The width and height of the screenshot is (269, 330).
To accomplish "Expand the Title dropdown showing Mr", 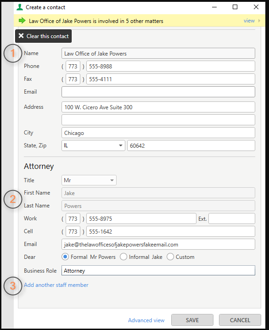I will tap(89, 180).
